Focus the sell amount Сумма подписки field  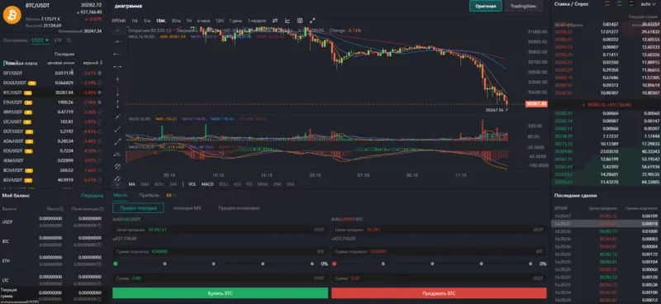[439, 251]
